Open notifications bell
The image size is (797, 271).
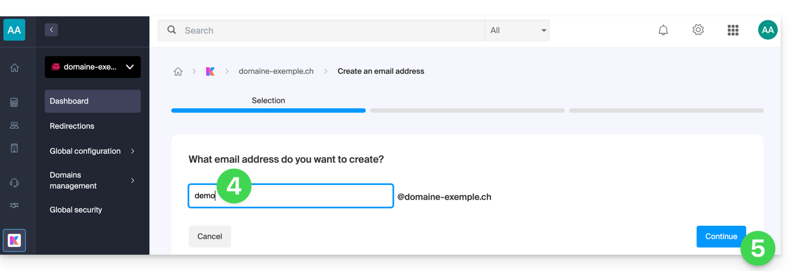pos(663,30)
